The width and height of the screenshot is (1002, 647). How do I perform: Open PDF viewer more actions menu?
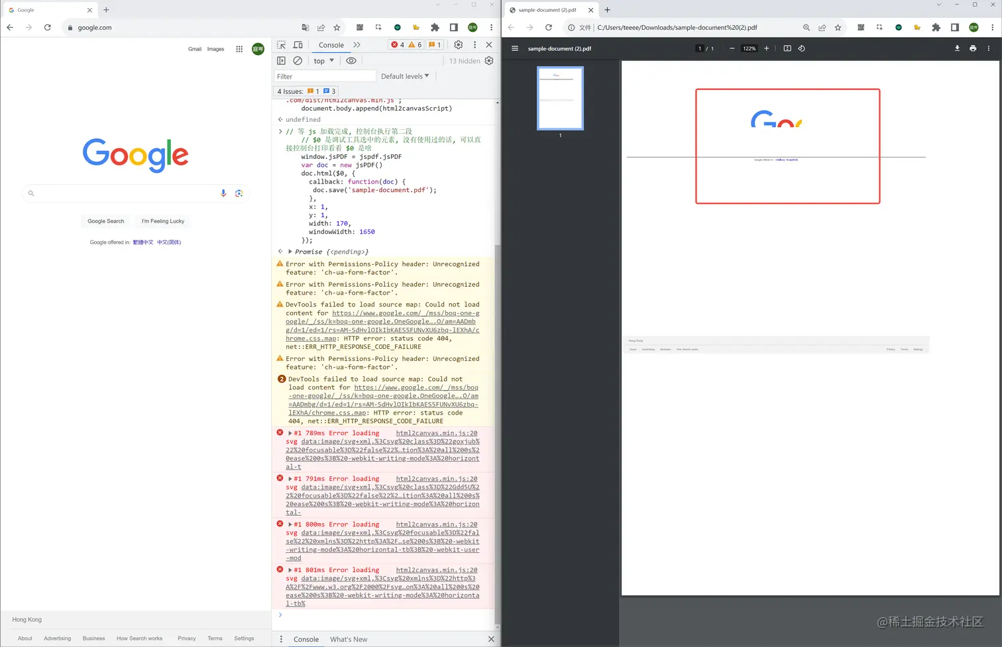(989, 48)
